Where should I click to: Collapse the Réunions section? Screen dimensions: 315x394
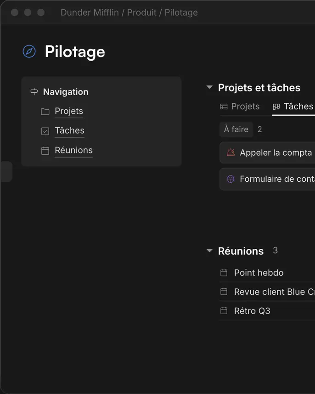click(x=209, y=251)
